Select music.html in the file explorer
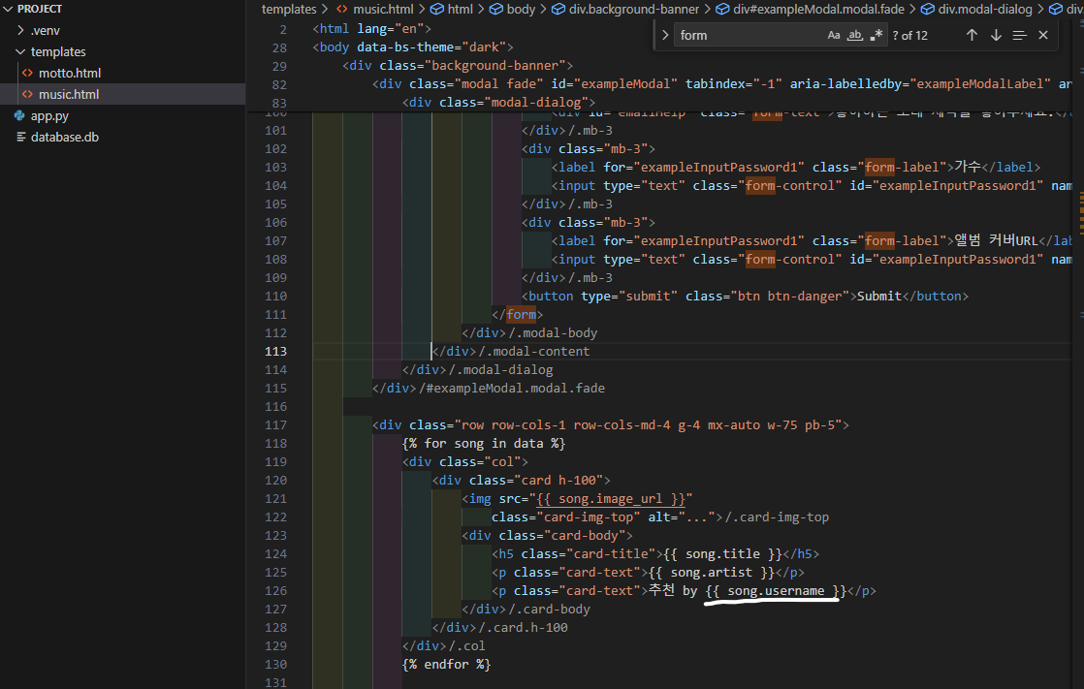The height and width of the screenshot is (689, 1084). click(x=68, y=94)
